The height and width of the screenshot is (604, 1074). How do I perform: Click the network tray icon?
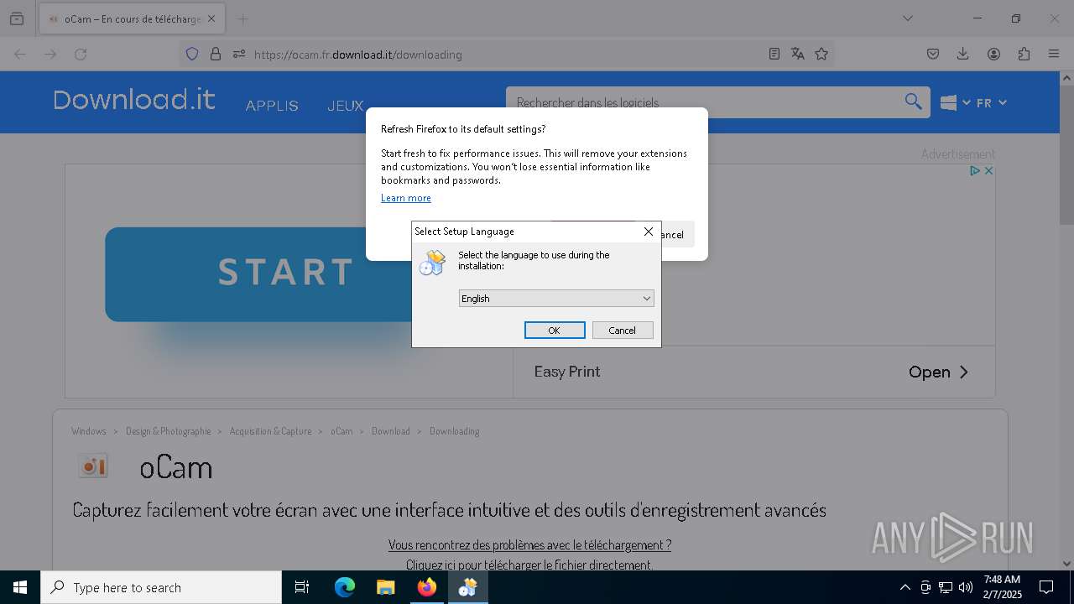point(946,587)
